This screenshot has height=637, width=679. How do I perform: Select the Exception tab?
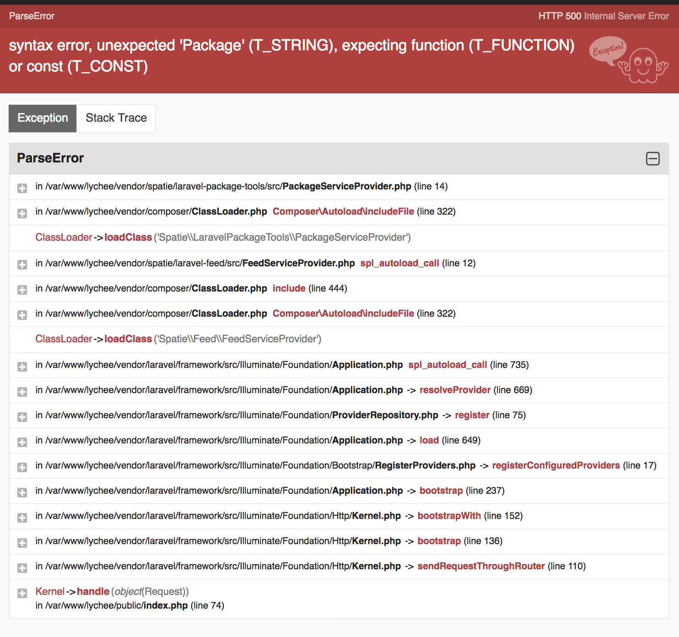42,118
